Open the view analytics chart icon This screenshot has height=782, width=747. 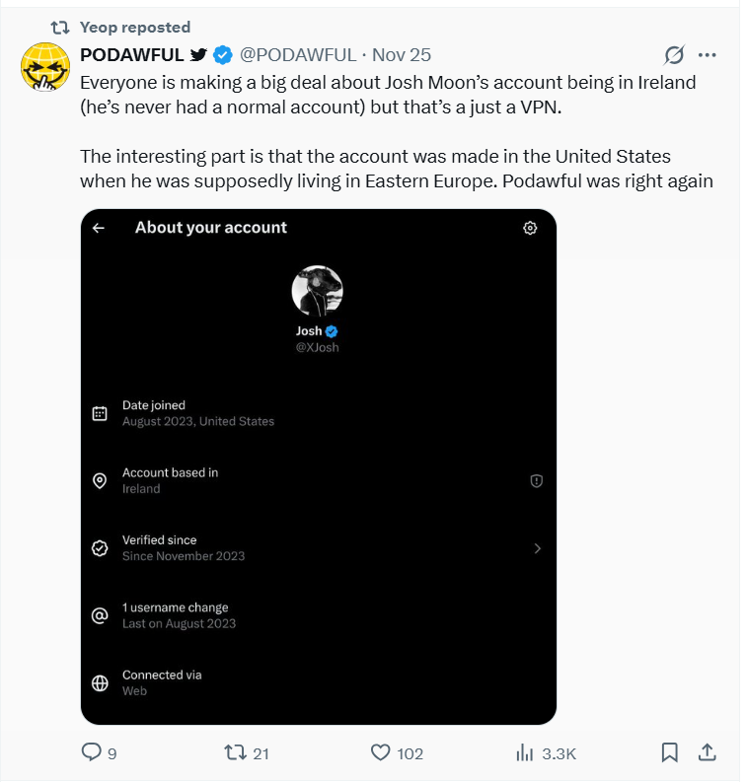[524, 752]
